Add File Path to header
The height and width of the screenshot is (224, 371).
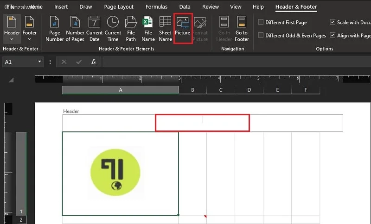pos(131,28)
